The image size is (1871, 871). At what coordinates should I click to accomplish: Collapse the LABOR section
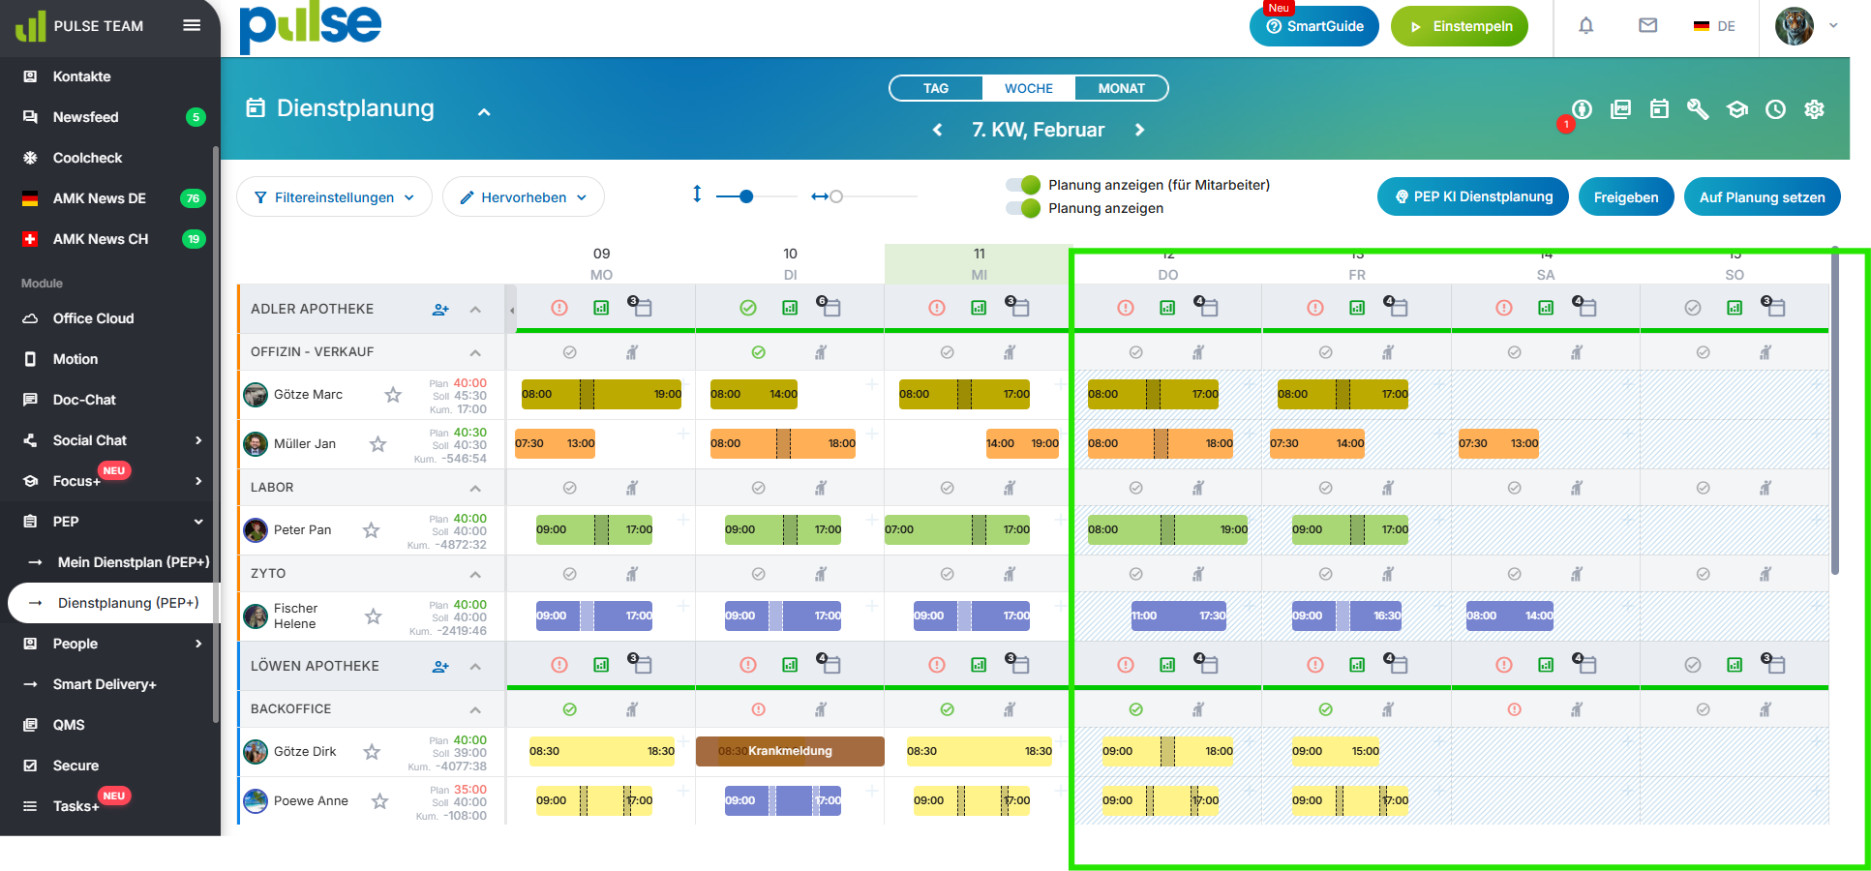click(x=475, y=488)
